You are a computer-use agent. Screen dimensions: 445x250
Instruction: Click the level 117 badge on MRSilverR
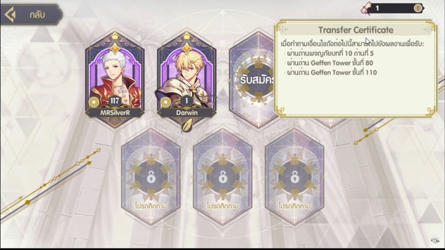pyautogui.click(x=115, y=101)
